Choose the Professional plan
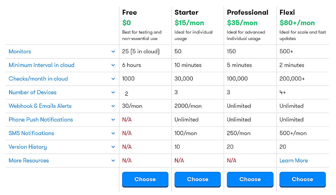The height and width of the screenshot is (195, 336). click(x=250, y=179)
